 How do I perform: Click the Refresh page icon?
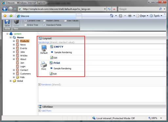[109, 9]
